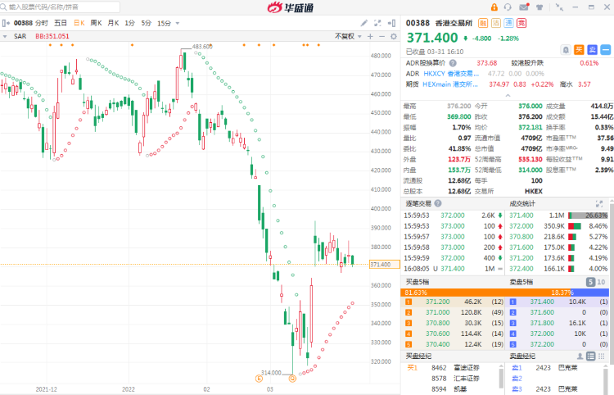Screen dimensions: 614x395
Task: Click the left sidebar expand icon beside 00388
Action: pos(6,23)
